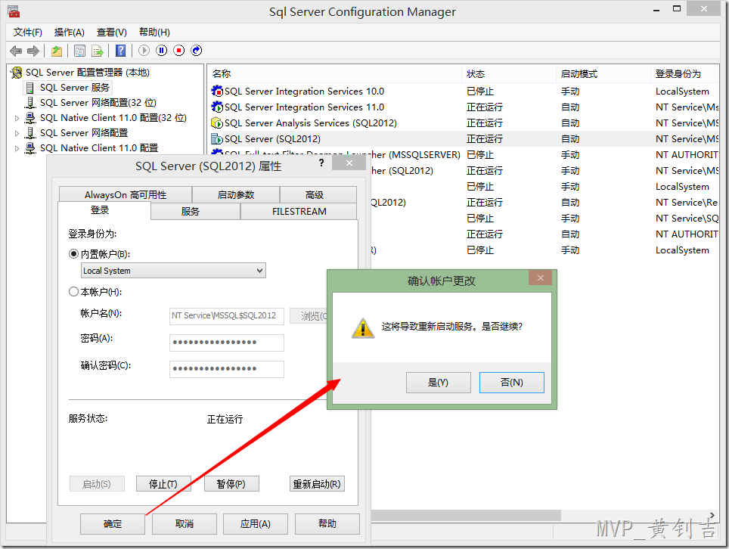This screenshot has height=549, width=729.
Task: Click the 状态 column header
Action: (x=509, y=73)
